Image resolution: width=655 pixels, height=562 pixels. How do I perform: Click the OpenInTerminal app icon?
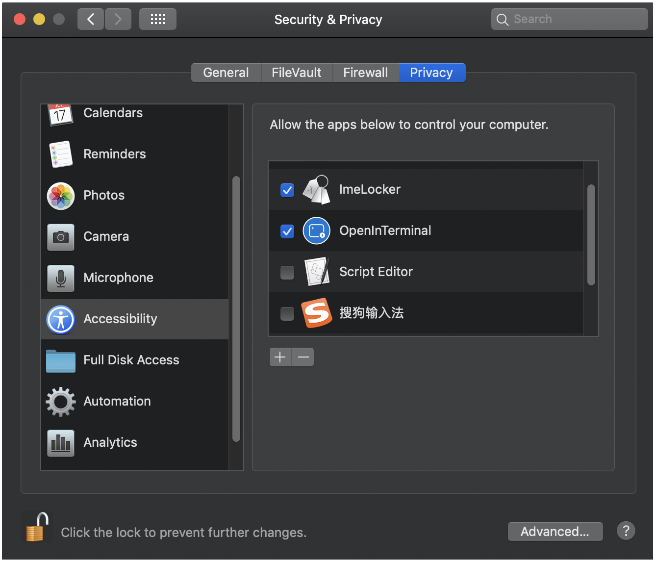click(x=317, y=230)
